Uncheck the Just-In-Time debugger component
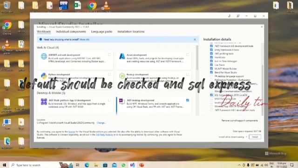Viewport: 298px width, 168px height. [x=211, y=61]
